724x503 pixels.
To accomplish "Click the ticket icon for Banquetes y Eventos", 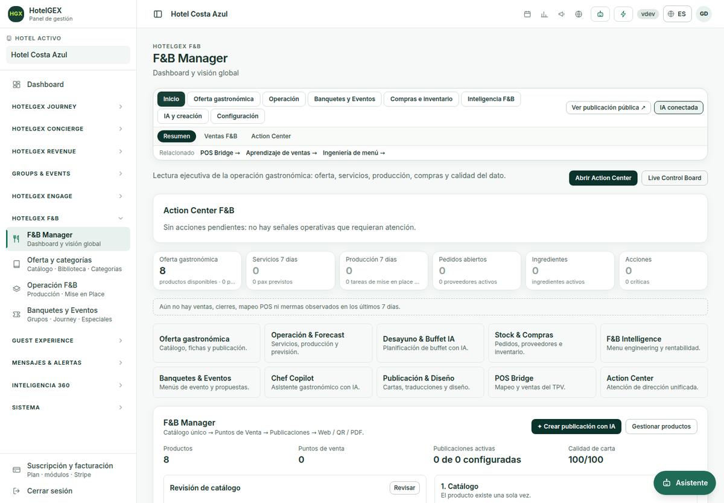I will pyautogui.click(x=17, y=314).
